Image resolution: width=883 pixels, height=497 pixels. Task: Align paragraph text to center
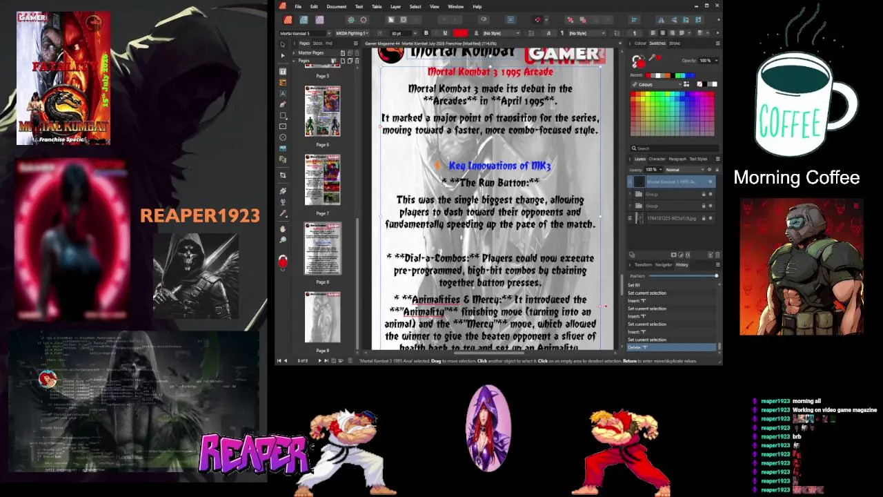(x=662, y=32)
